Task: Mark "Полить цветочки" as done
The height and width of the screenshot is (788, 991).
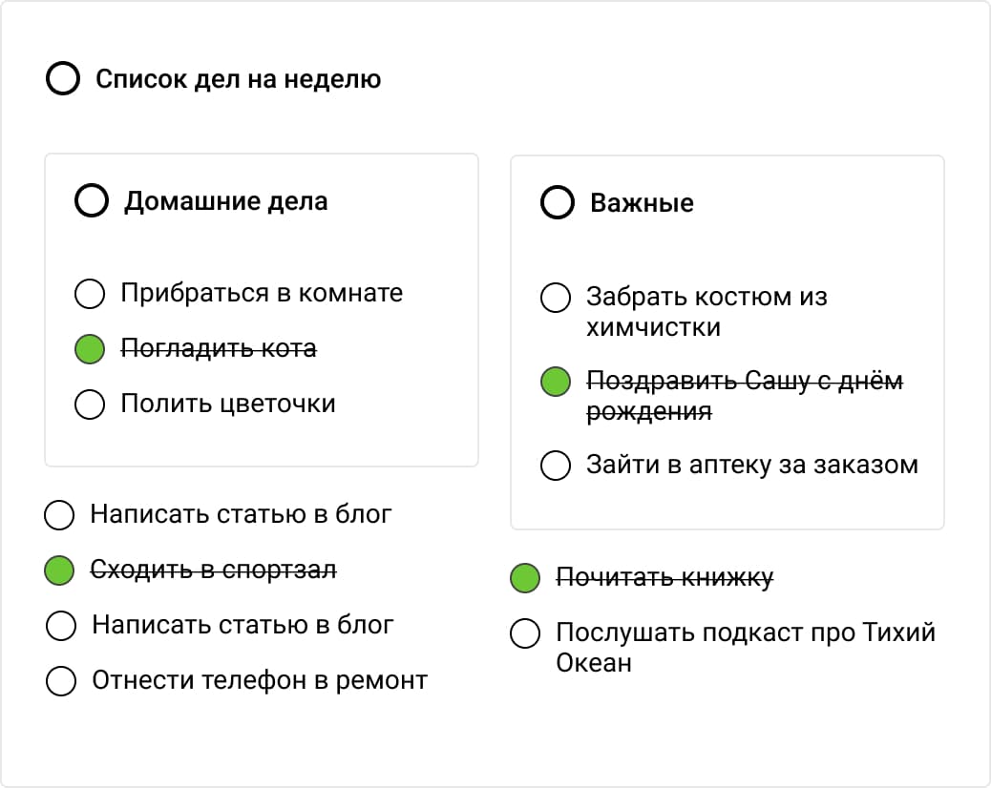Action: coord(90,404)
